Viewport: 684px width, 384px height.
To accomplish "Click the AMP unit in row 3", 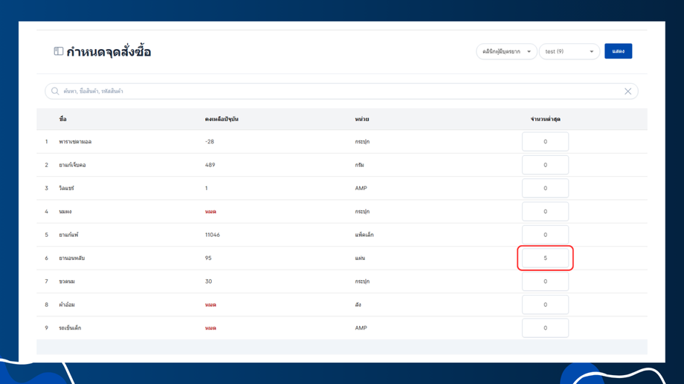I will [x=361, y=189].
